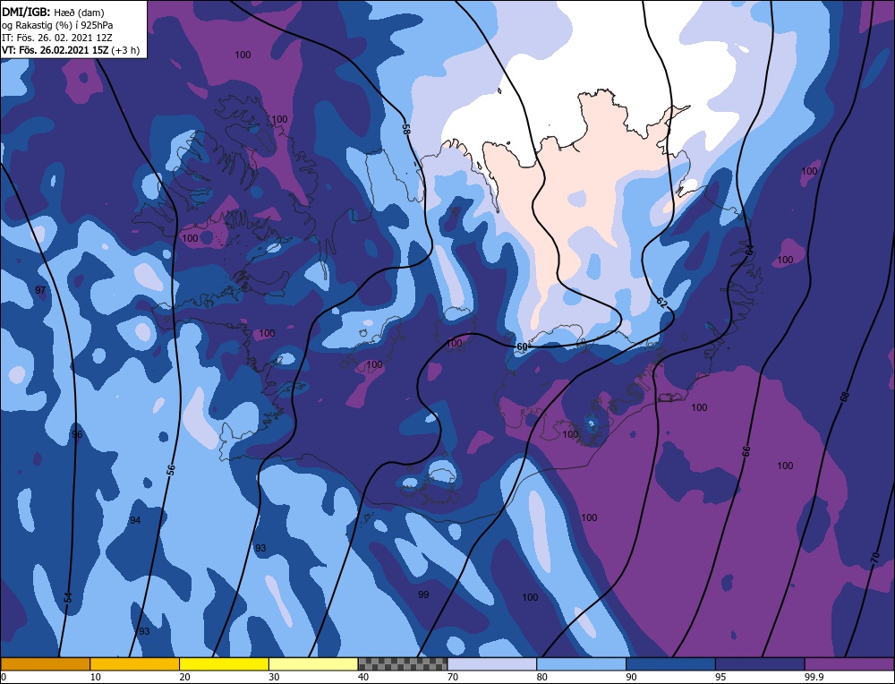This screenshot has width=895, height=684.
Task: Click the contour label 70
Action: pos(875,559)
